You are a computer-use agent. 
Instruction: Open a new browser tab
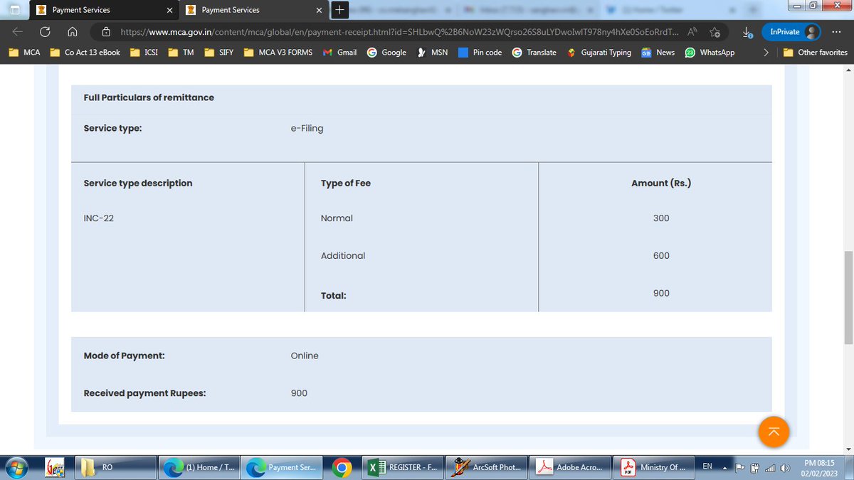[x=339, y=10]
